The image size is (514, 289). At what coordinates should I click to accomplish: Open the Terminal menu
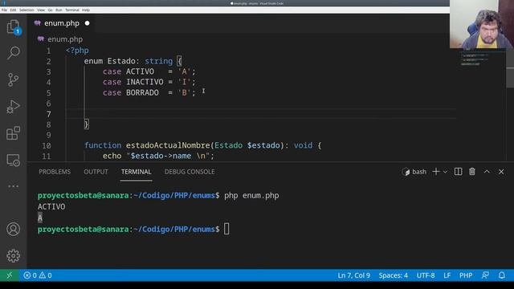(x=72, y=10)
